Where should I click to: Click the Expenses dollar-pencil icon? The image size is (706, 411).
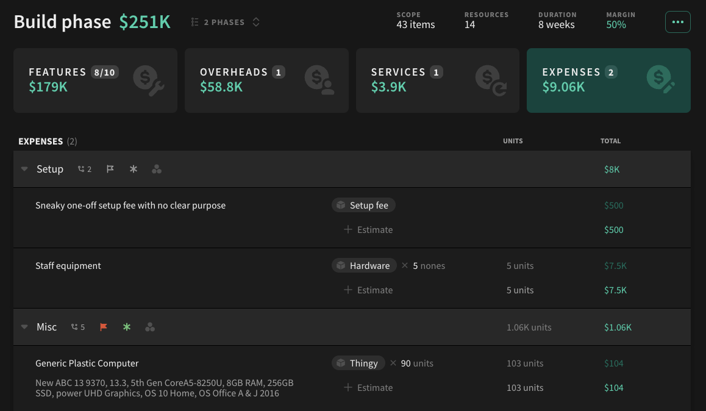coord(661,80)
